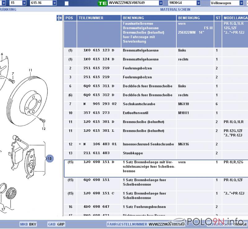The height and width of the screenshot is (229, 248).
Task: Click "Fuehrungsbolzen" in the position 3 row
Action: click(137, 77)
